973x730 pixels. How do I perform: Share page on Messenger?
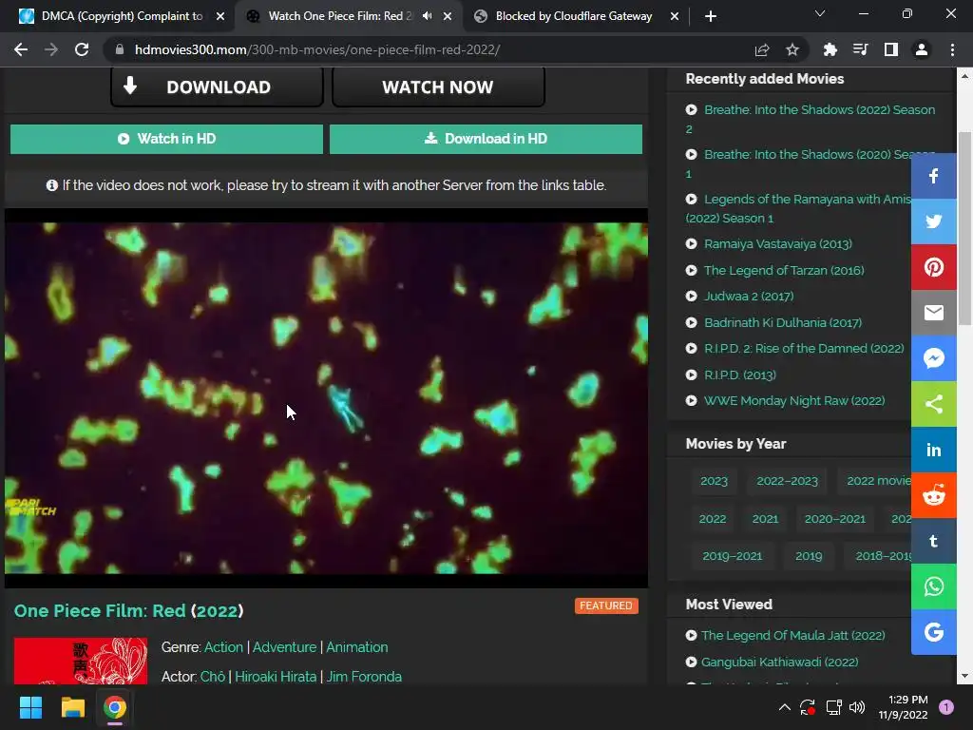(933, 358)
